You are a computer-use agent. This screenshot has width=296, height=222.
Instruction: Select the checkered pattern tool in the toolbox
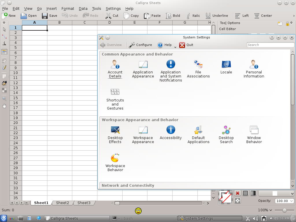pyautogui.click(x=4, y=90)
